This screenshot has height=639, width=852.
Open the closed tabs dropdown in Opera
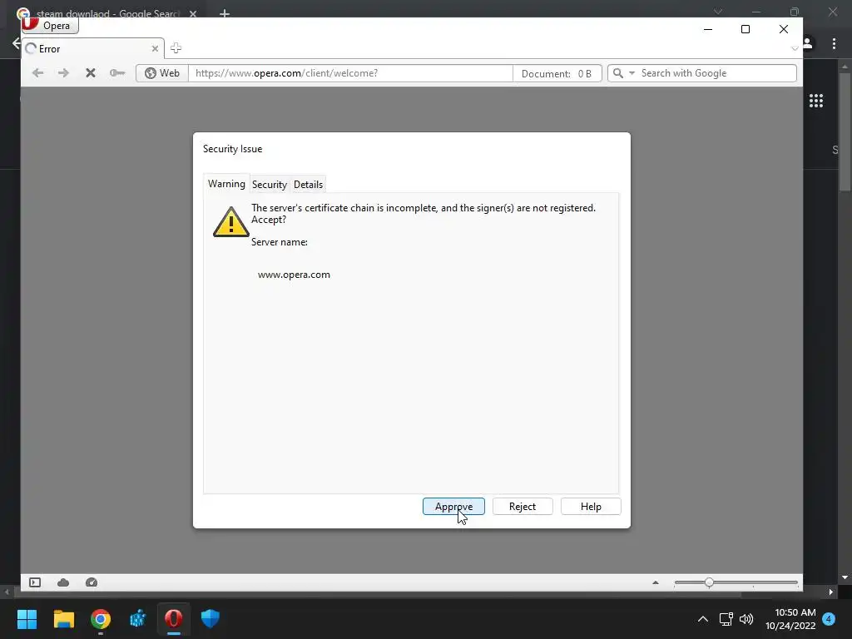pos(795,48)
